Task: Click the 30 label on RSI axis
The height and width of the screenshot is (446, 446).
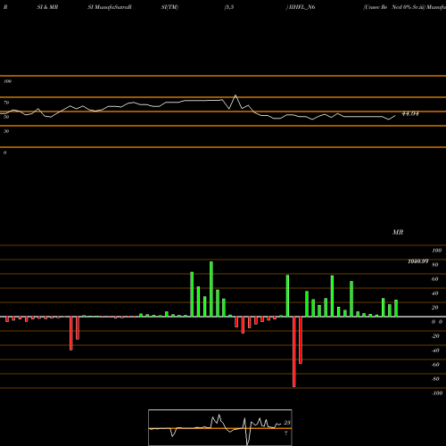Action: pyautogui.click(x=6, y=131)
